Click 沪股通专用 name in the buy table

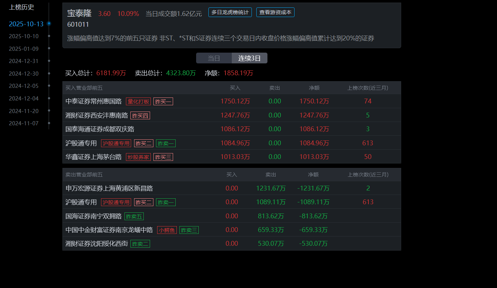81,143
